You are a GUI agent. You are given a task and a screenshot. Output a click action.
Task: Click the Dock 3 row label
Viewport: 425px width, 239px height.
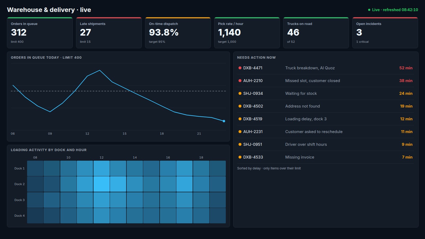(x=19, y=200)
